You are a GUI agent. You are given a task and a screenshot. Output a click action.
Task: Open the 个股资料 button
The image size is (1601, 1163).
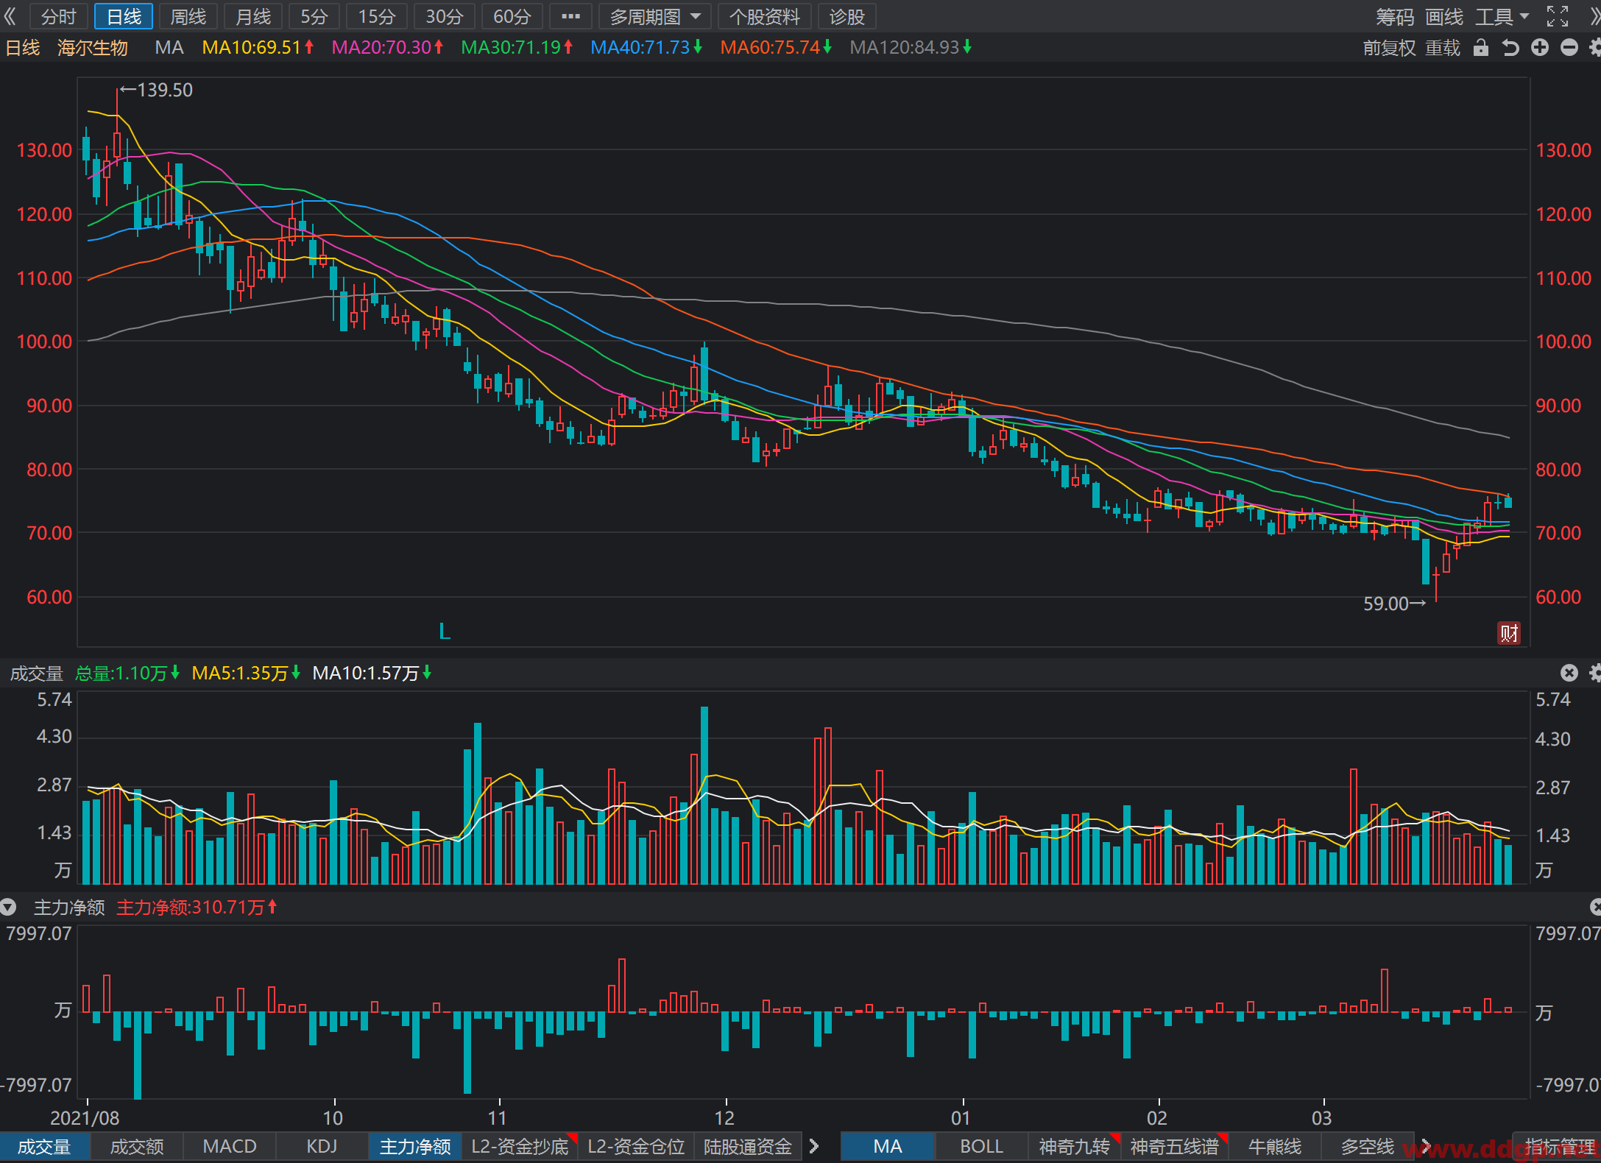(x=765, y=16)
